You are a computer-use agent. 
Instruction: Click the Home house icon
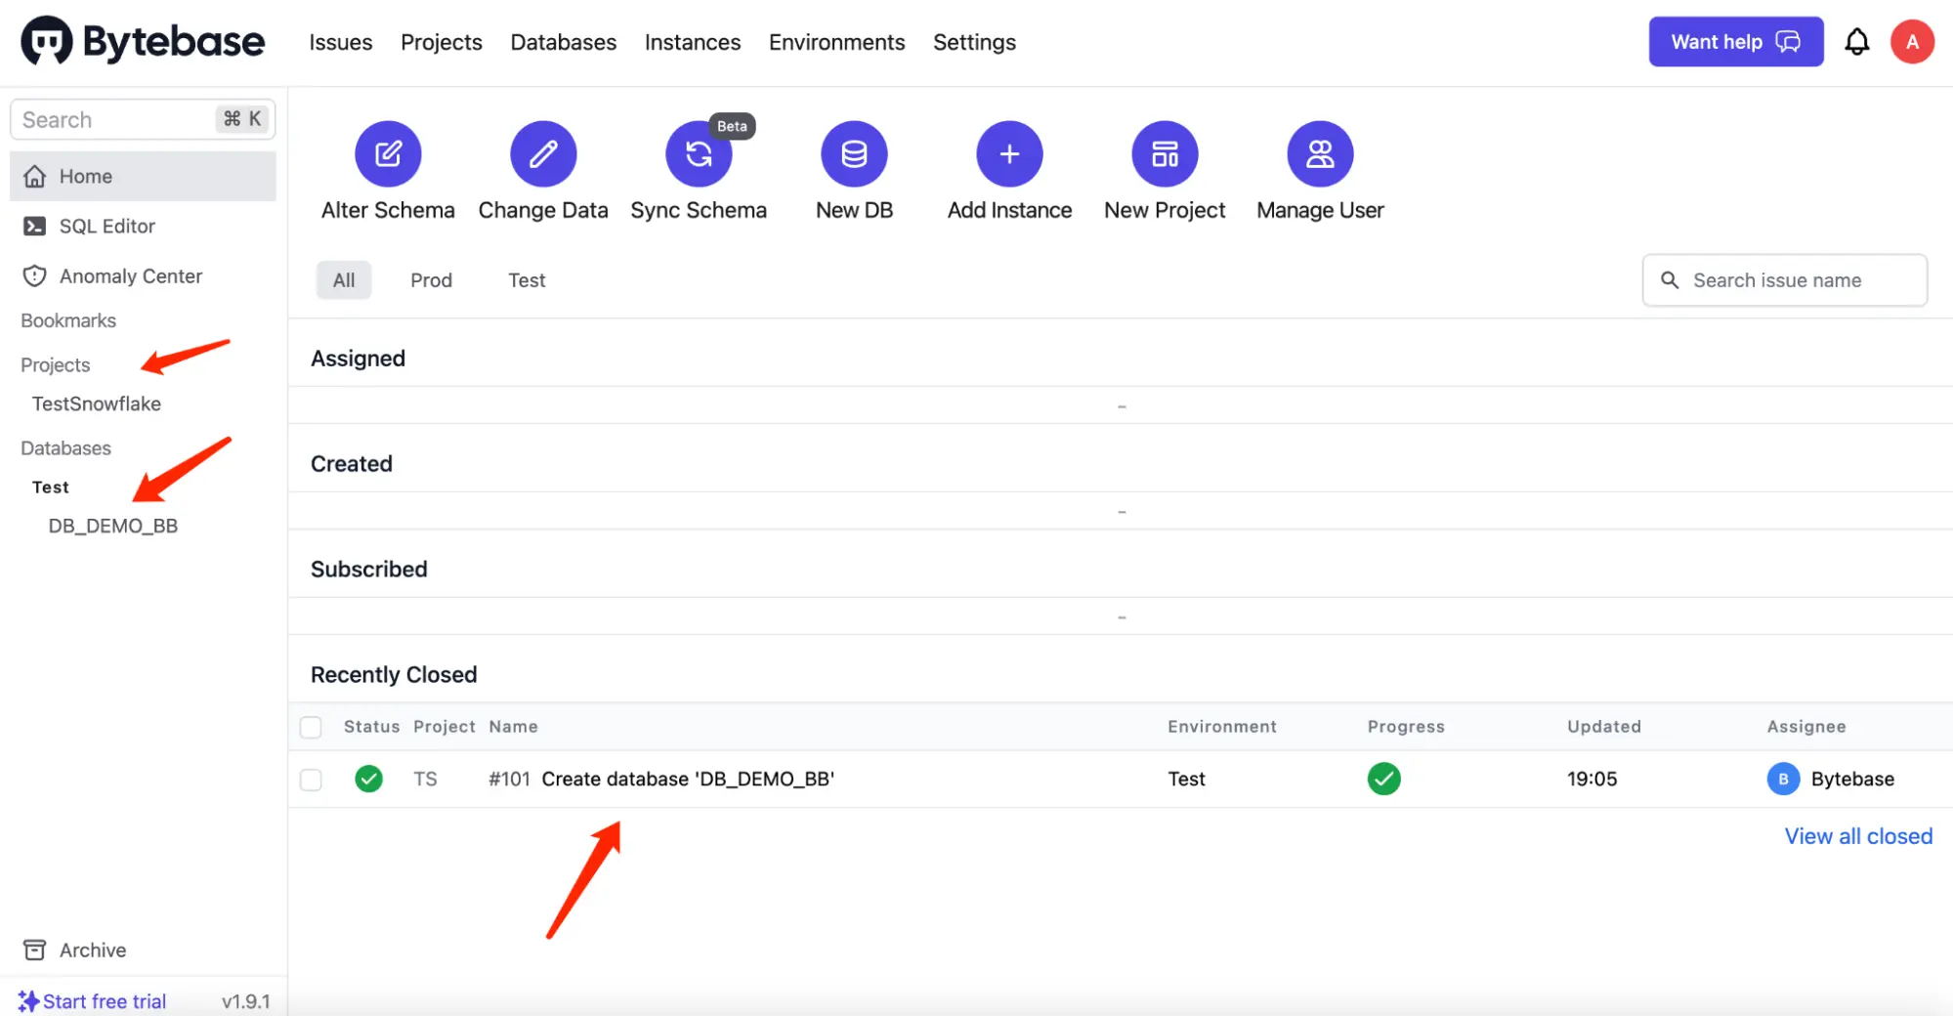(35, 177)
